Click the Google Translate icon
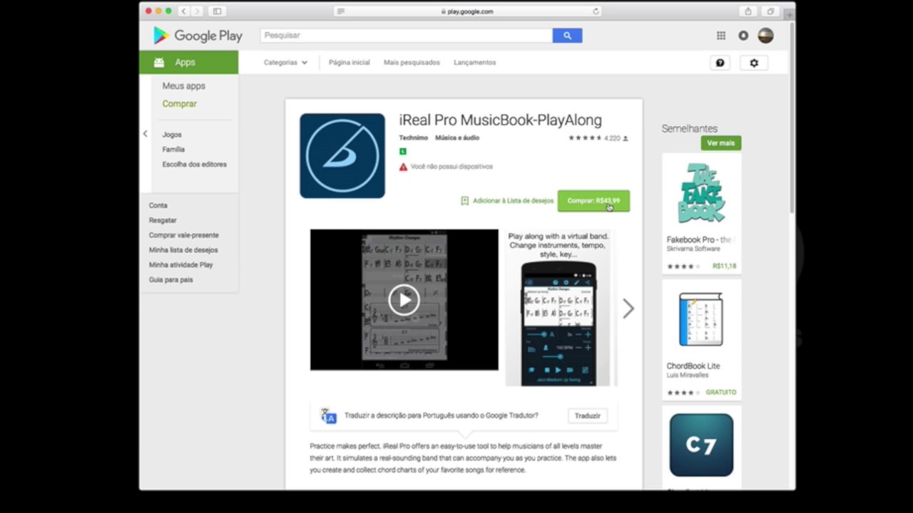913x513 pixels. click(328, 415)
